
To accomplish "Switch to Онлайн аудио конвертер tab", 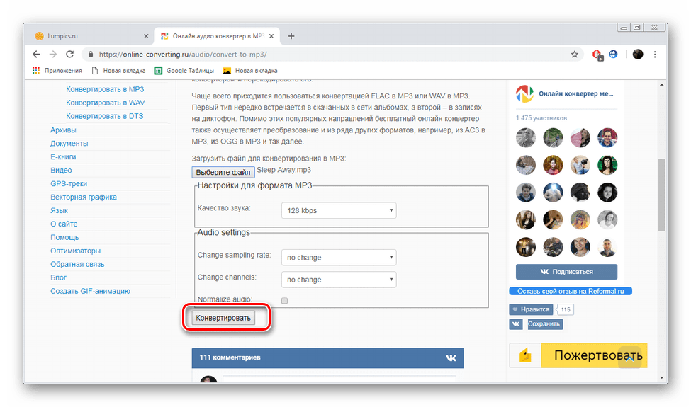I will tap(218, 36).
